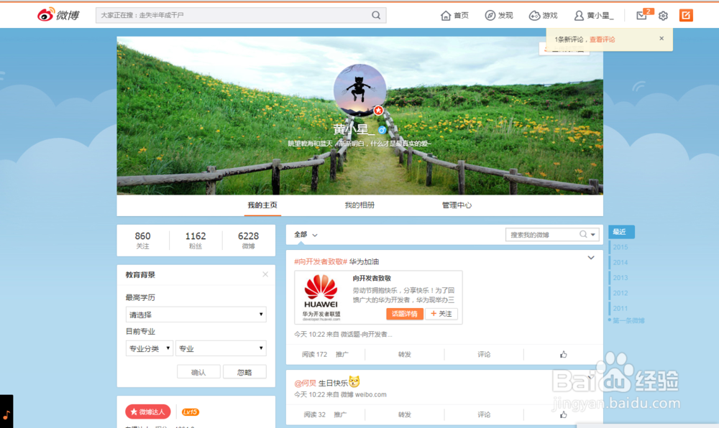Click 评论 on the Huawei post

pos(484,354)
